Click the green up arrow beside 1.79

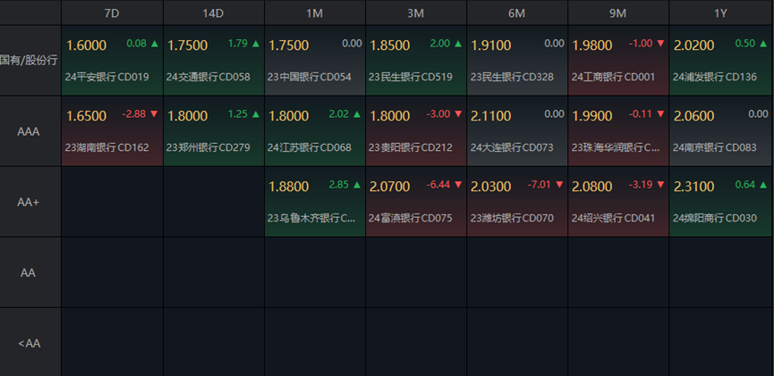coord(256,44)
